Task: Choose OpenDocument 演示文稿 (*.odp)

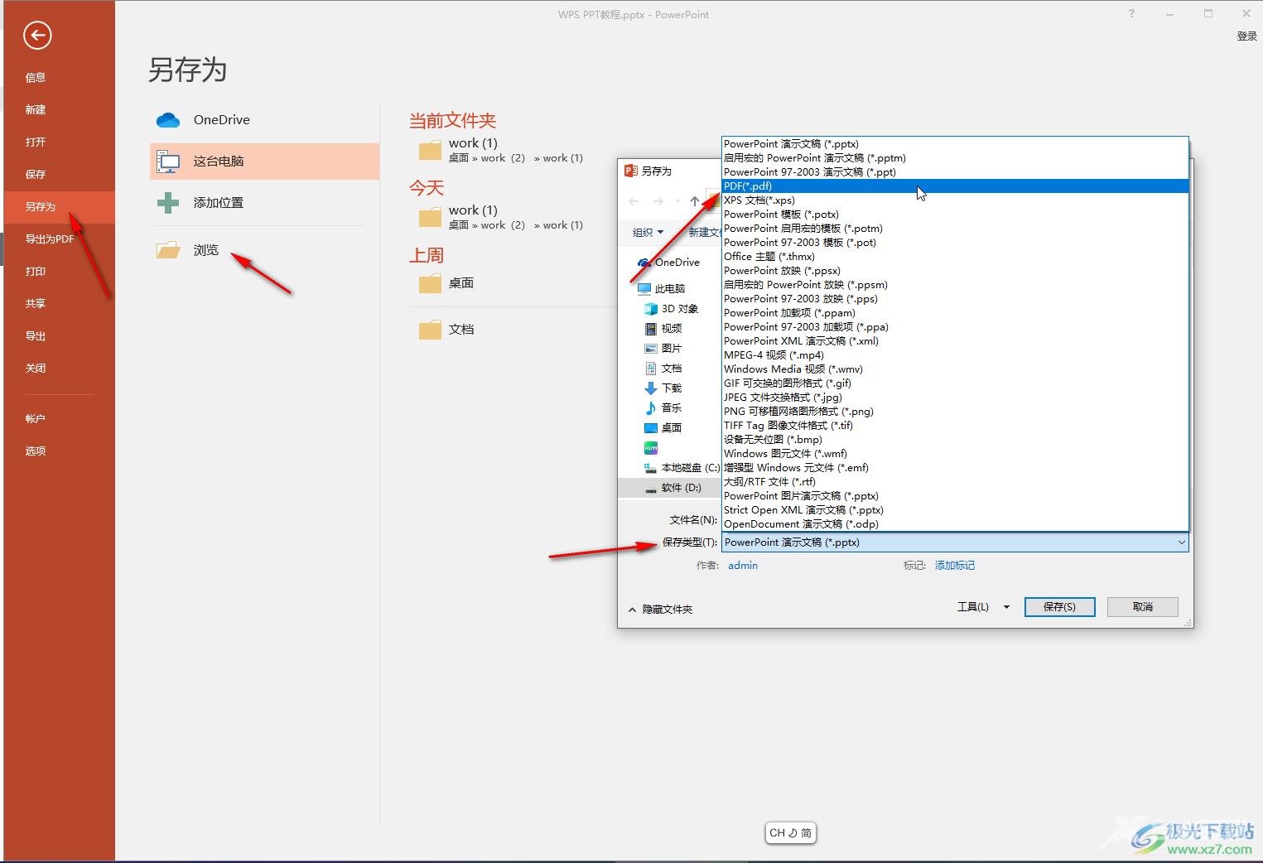Action: (x=956, y=524)
